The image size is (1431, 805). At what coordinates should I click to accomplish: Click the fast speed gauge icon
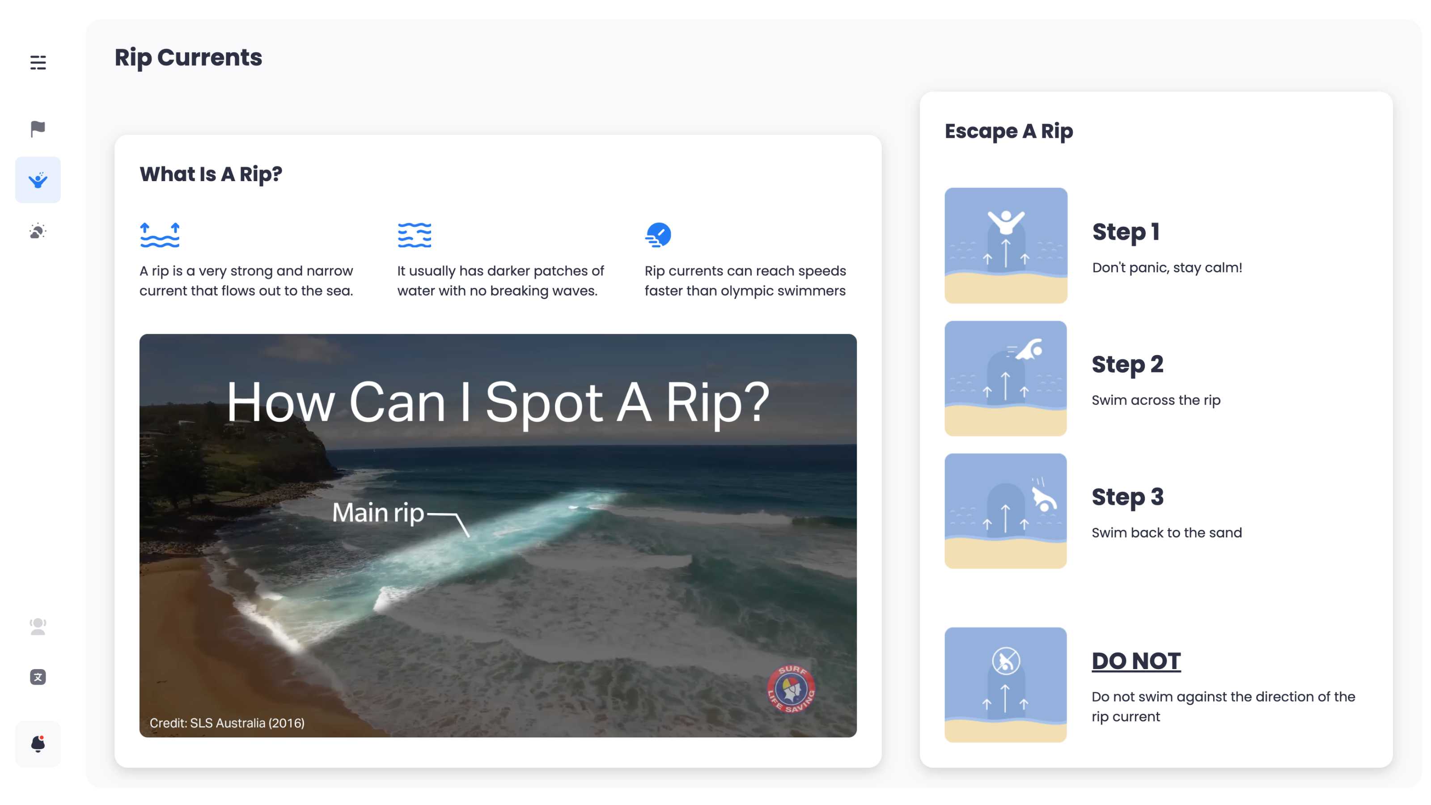[x=658, y=234]
